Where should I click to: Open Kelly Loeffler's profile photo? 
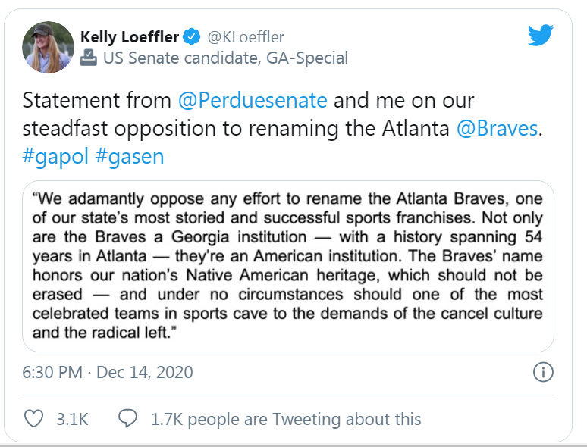point(48,47)
